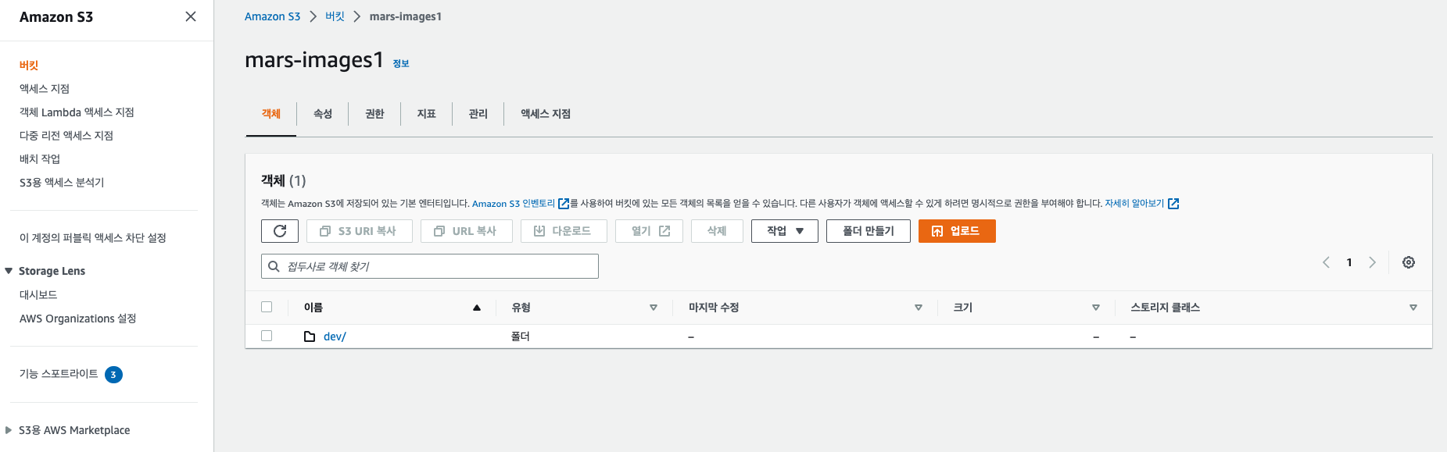This screenshot has width=1447, height=452.
Task: Click the 이름 column header
Action: click(x=313, y=308)
